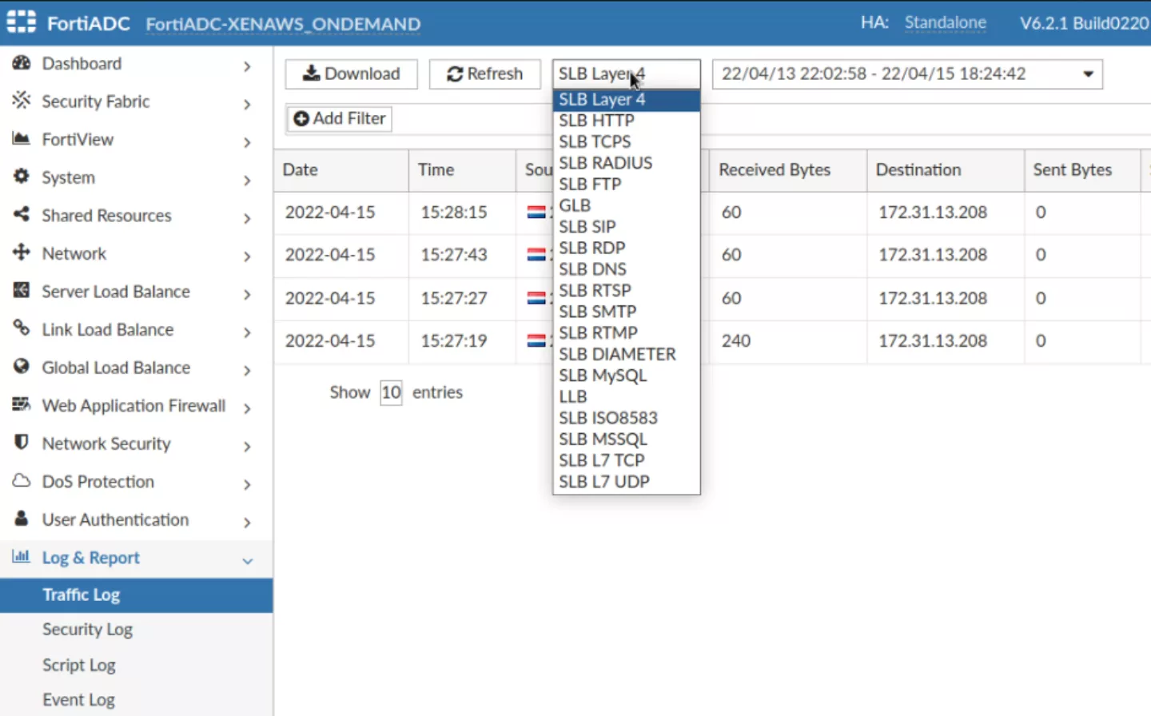Open the date range dropdown
The image size is (1151, 716).
[907, 74]
